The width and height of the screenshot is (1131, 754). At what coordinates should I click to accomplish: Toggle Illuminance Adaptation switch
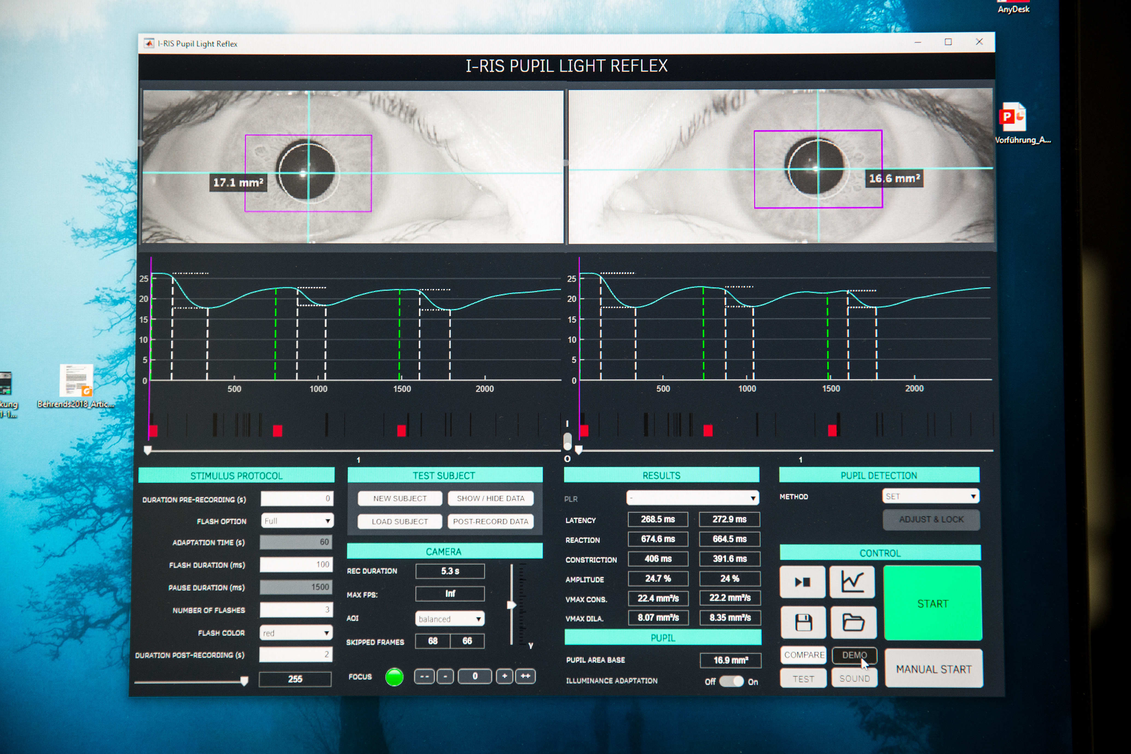[x=731, y=681]
